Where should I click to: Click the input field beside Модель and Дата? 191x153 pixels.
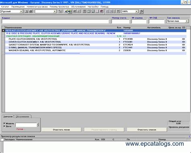[26, 125]
